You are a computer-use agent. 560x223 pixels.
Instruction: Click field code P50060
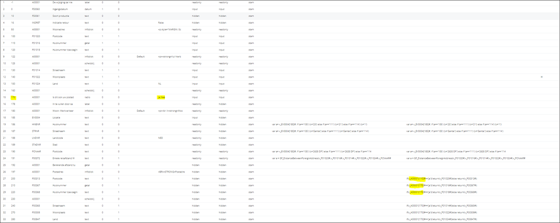click(36, 9)
